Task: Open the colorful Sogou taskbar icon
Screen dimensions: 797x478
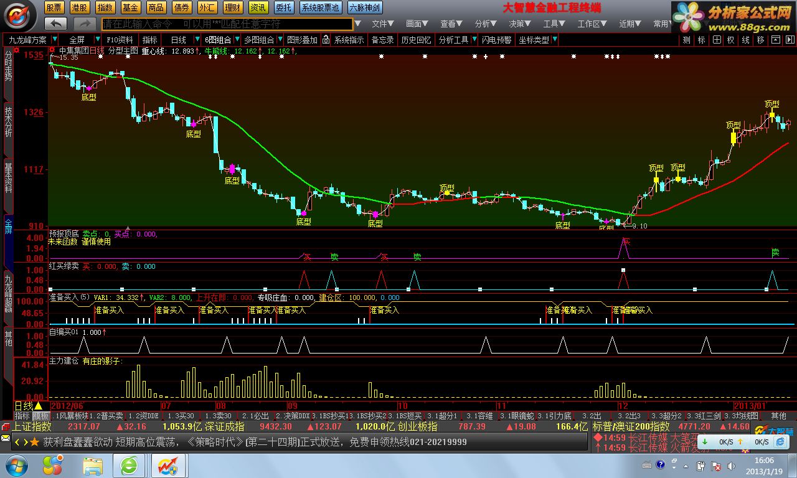Action: coord(52,466)
